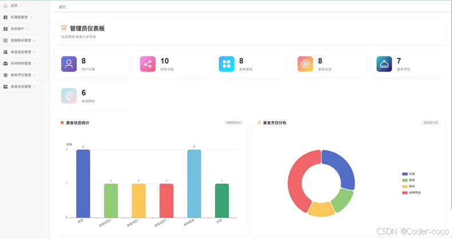
Task: Click the 管理员仪表板 heading text
Action: [x=87, y=28]
